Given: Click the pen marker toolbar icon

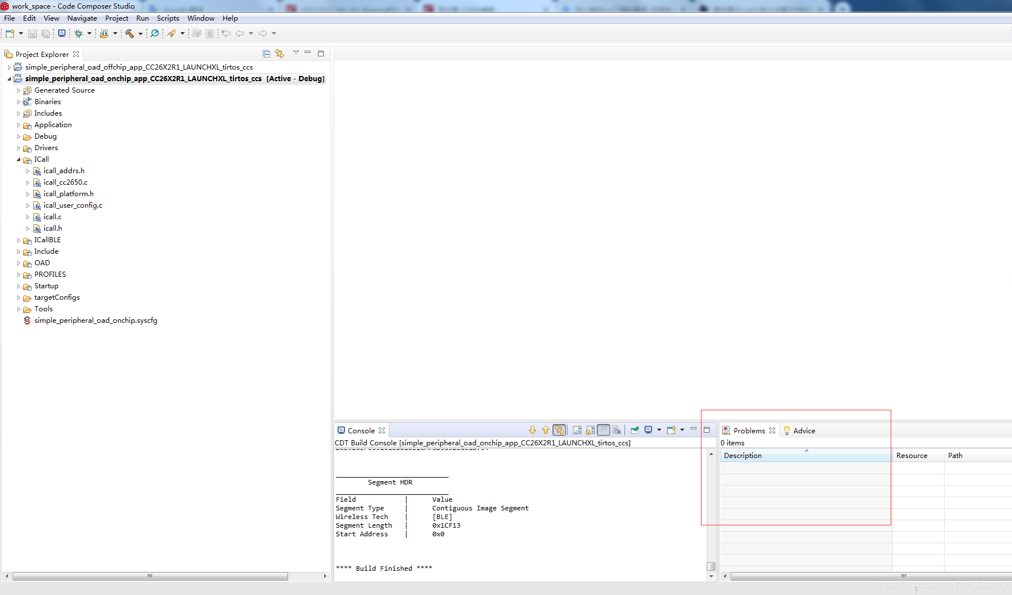Looking at the screenshot, I should [x=171, y=33].
